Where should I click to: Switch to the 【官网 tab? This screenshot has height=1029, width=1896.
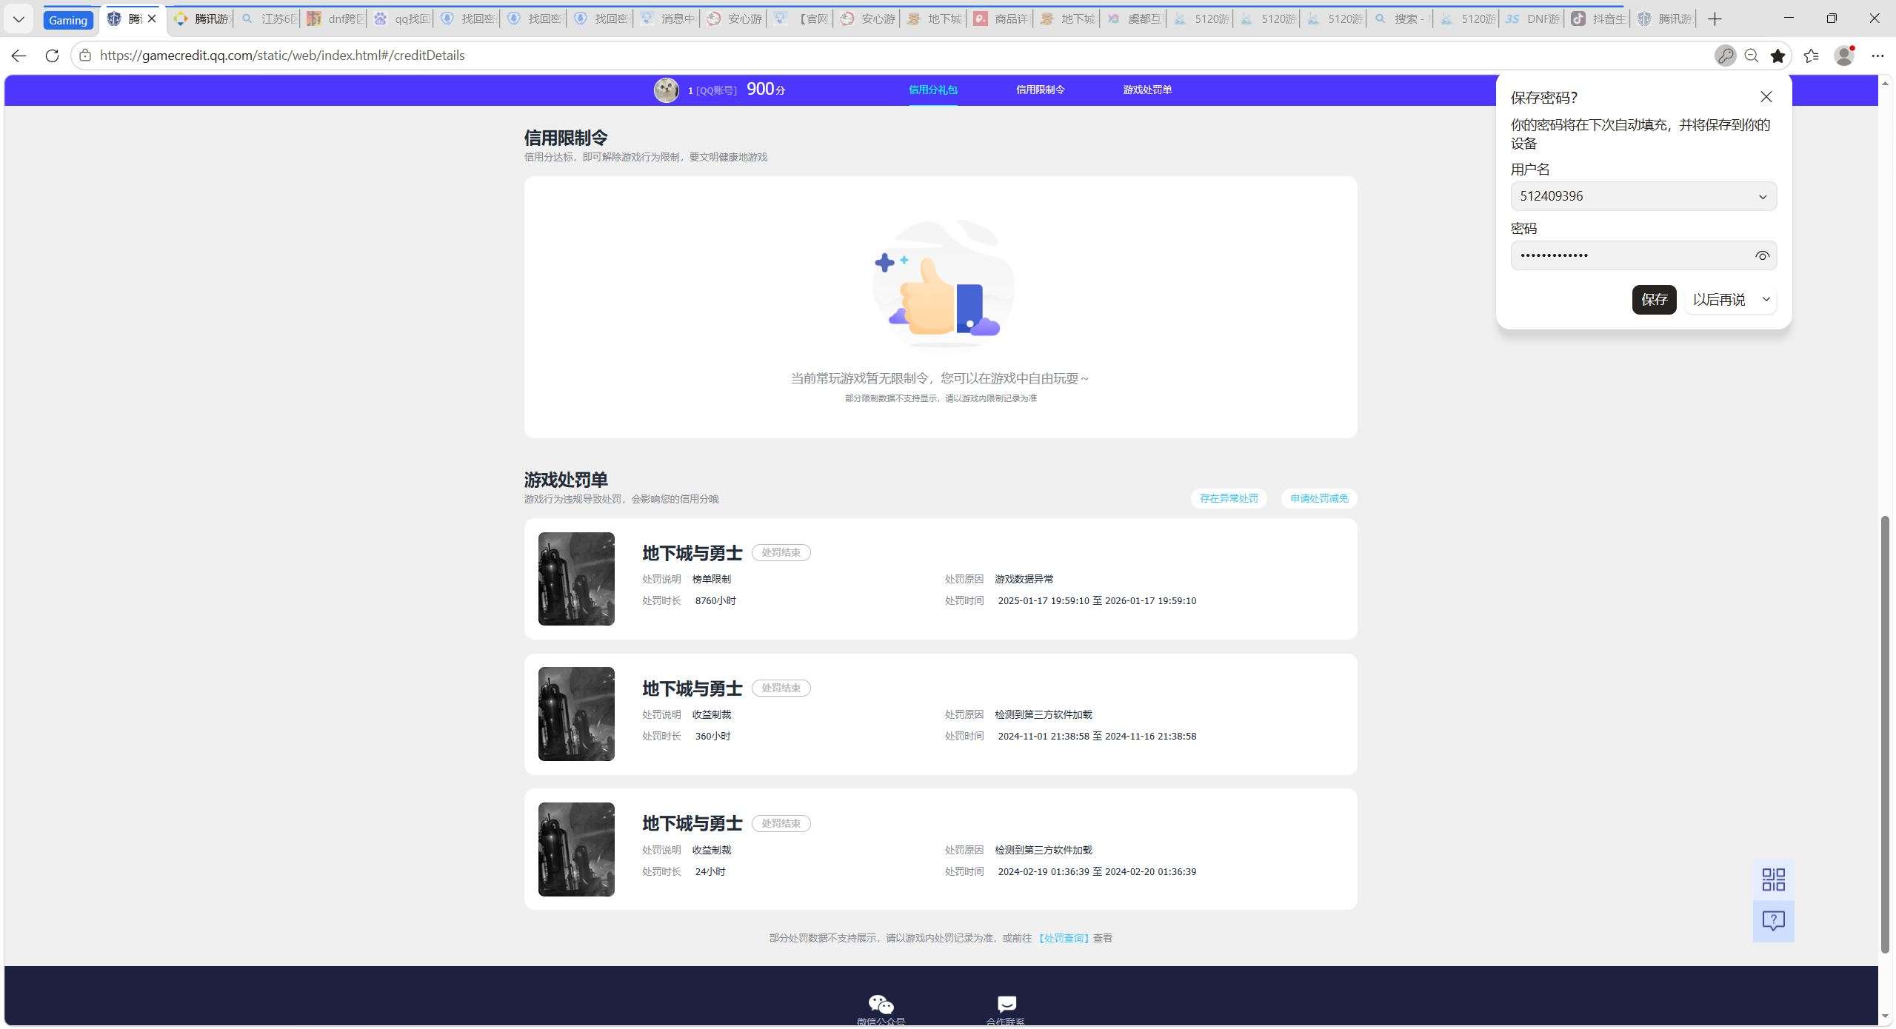tap(803, 19)
